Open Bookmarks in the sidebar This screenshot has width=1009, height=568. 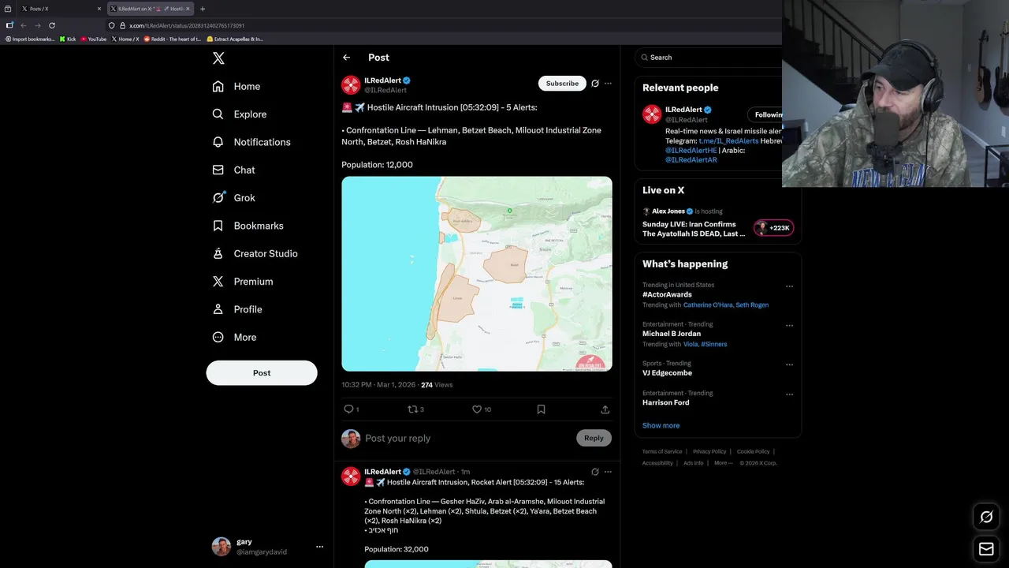click(x=248, y=226)
